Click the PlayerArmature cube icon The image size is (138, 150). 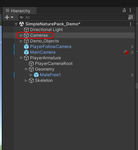coord(26,58)
